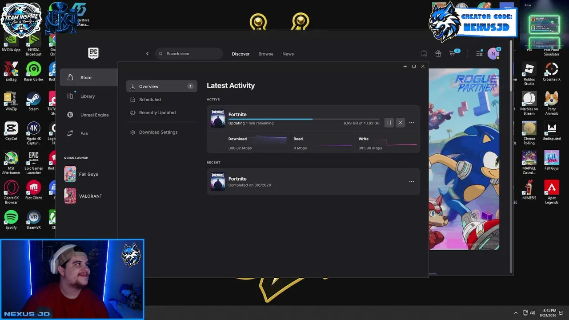
Task: Open the Marbles on Stream desktop icon
Action: pyautogui.click(x=529, y=104)
